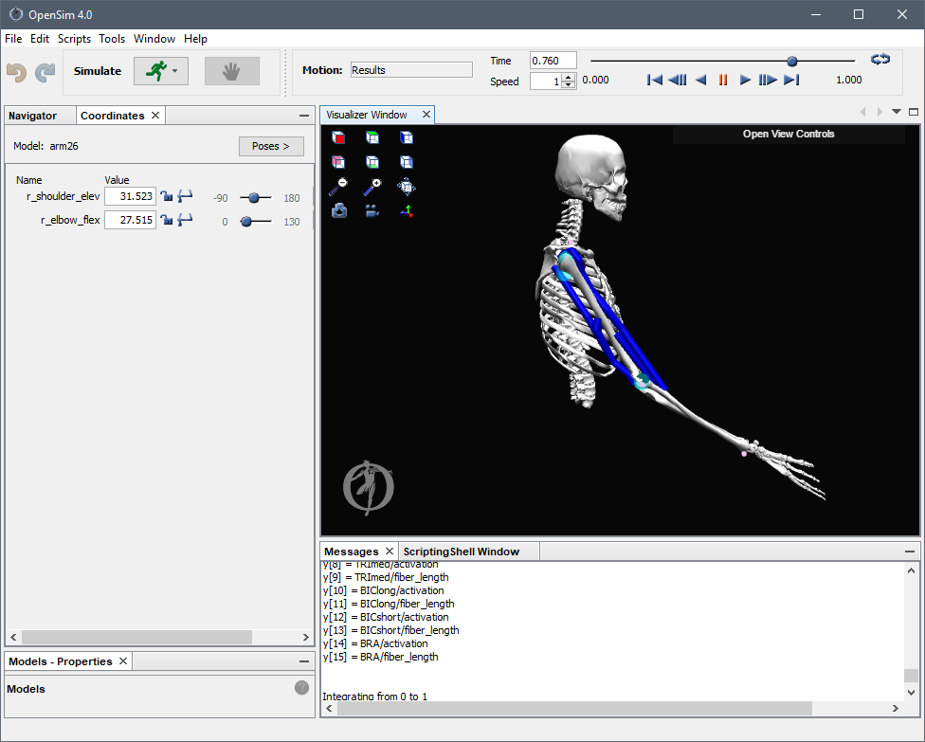Open the dropdown arrow beside the run icon

coord(174,71)
